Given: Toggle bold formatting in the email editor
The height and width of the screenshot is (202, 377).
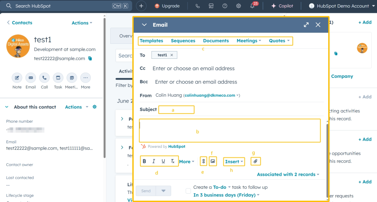Looking at the screenshot, I should 144,161.
